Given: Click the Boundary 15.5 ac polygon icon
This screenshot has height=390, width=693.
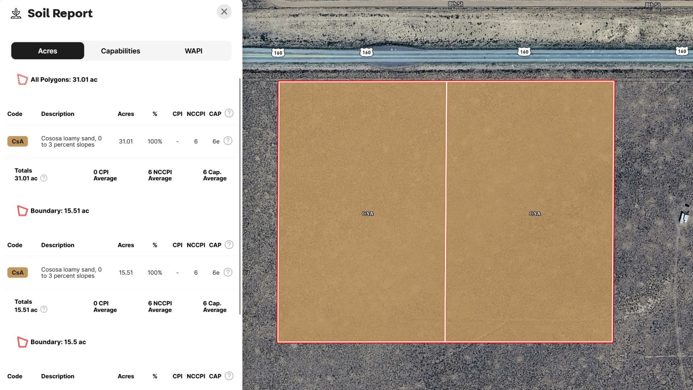Looking at the screenshot, I should tap(22, 342).
